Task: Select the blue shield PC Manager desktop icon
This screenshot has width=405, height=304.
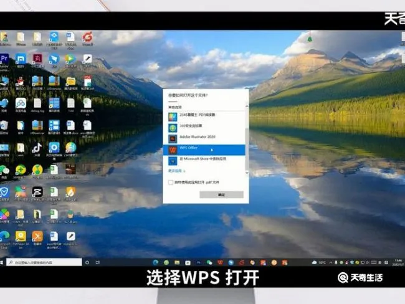Action: pyautogui.click(x=4, y=192)
